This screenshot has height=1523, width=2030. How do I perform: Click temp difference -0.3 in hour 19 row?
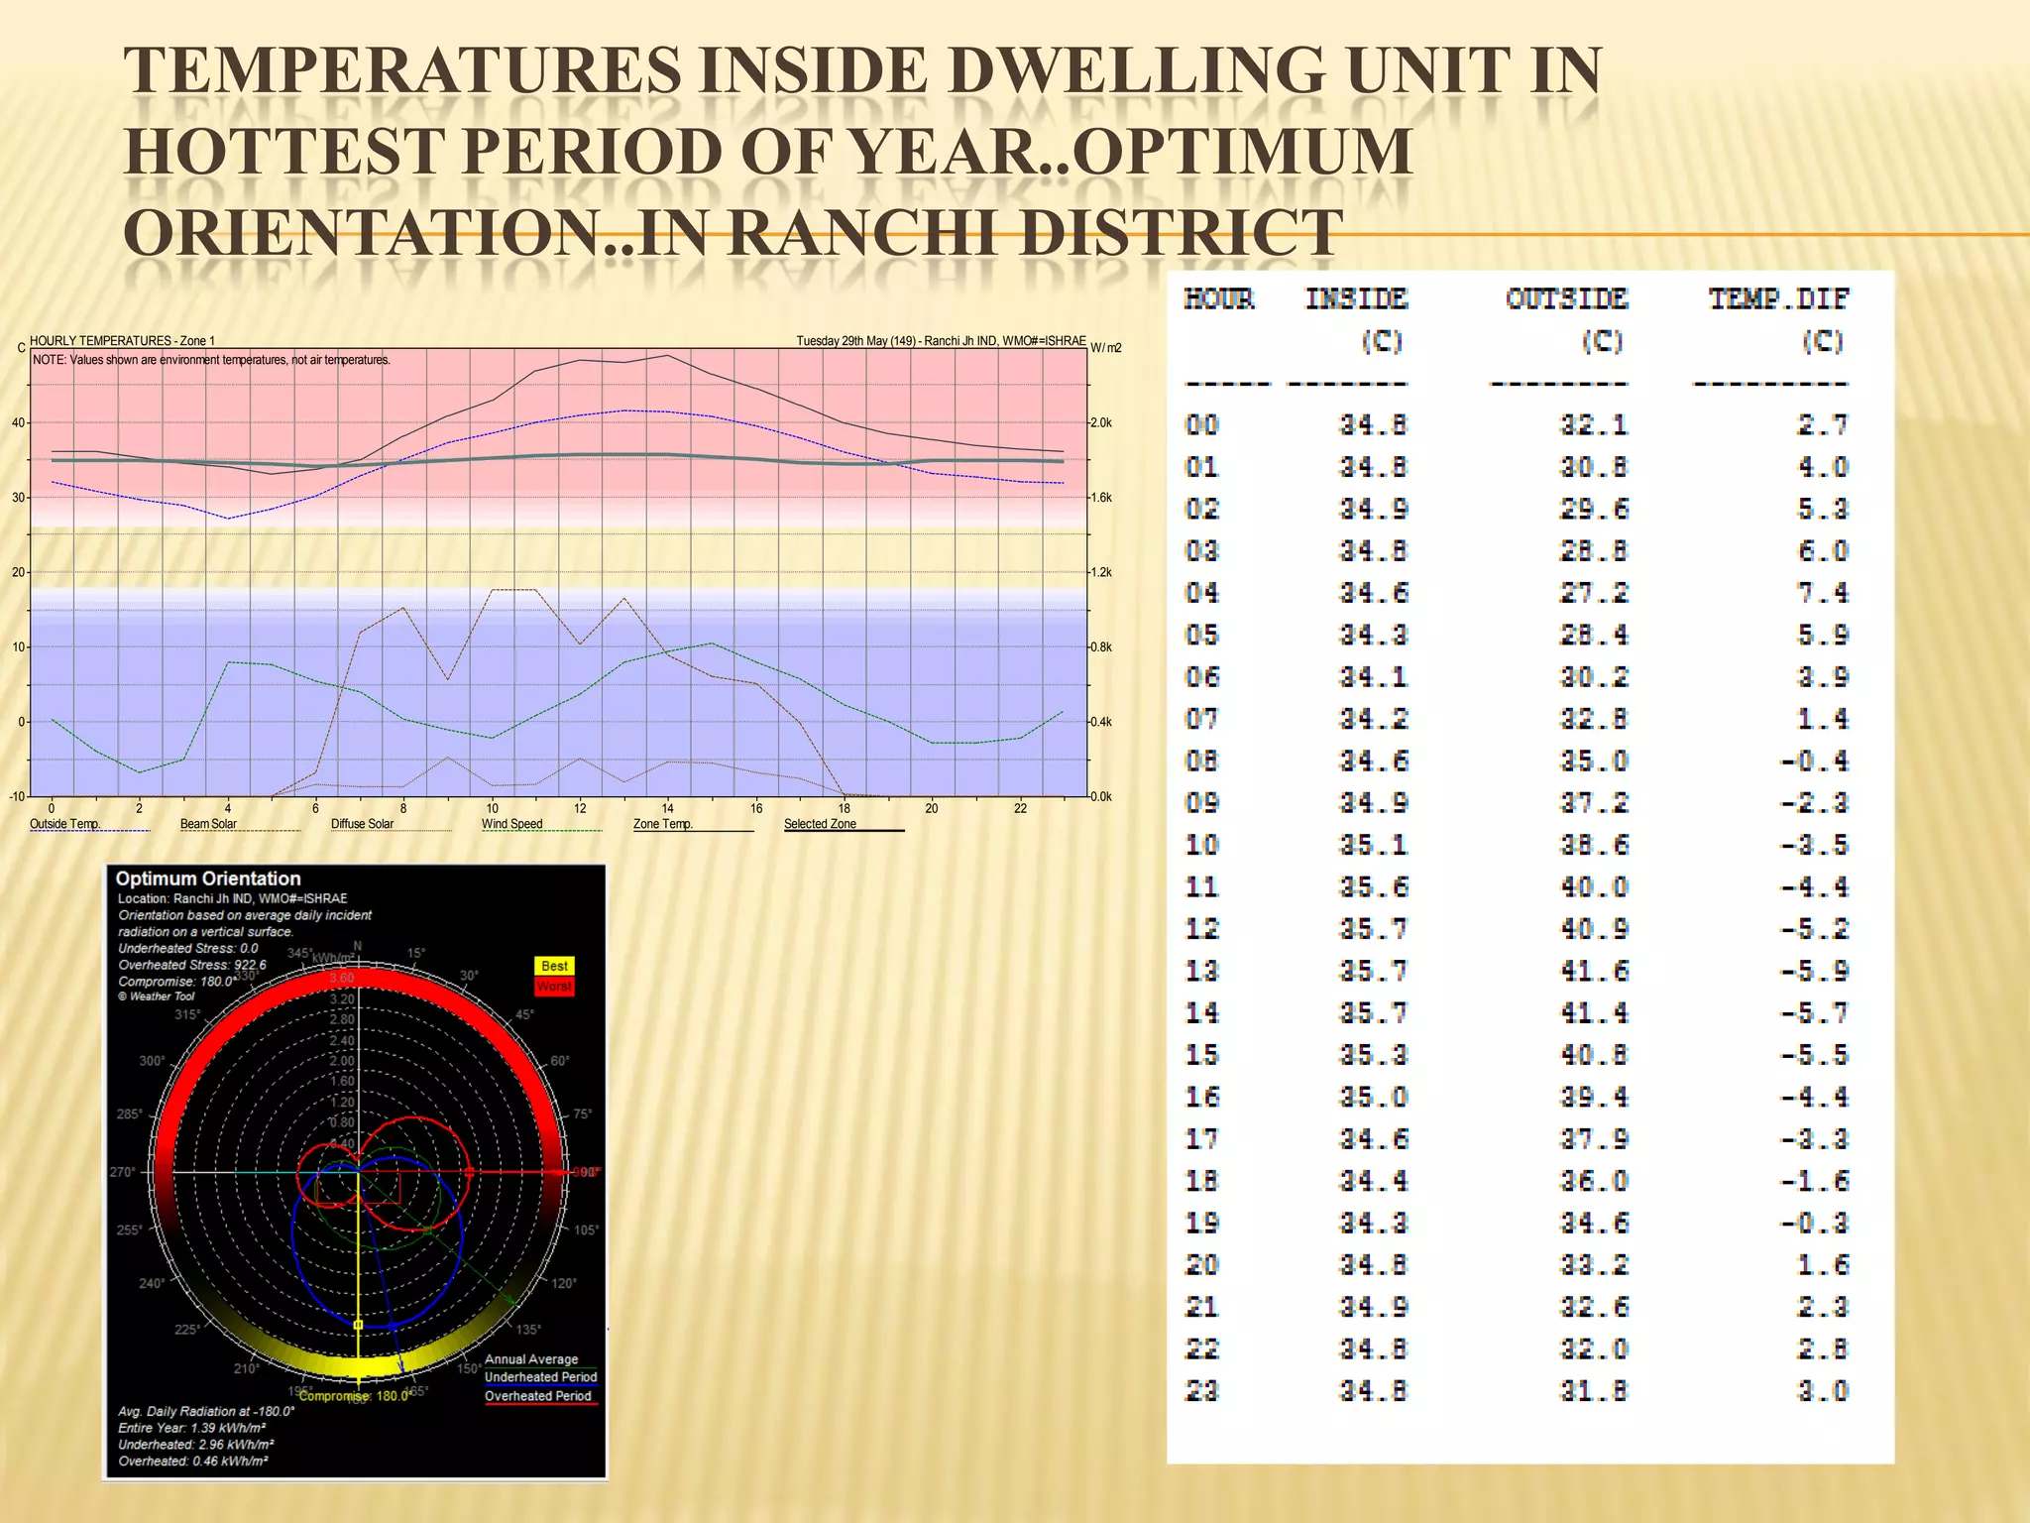(x=1814, y=1223)
